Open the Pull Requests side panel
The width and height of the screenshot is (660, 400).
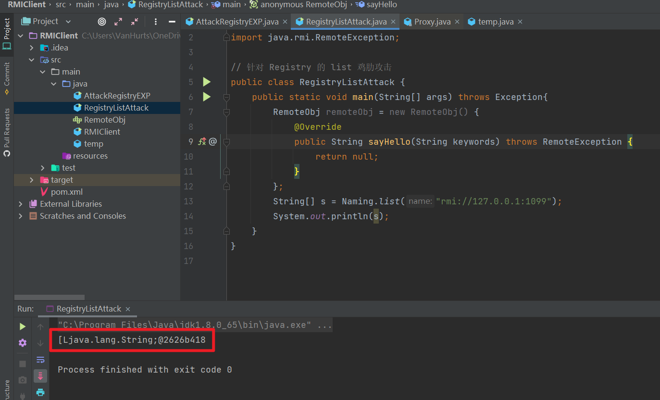pos(7,132)
